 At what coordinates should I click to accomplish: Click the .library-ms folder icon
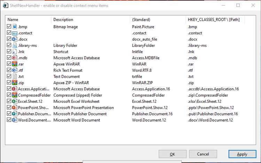tap(15, 46)
